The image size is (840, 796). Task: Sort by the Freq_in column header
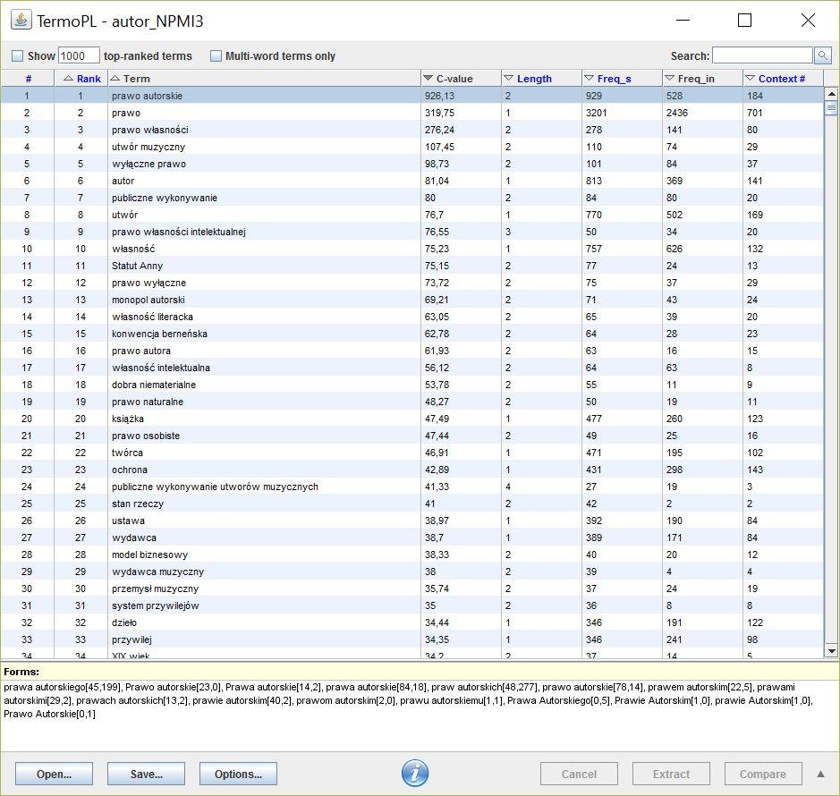tap(702, 78)
